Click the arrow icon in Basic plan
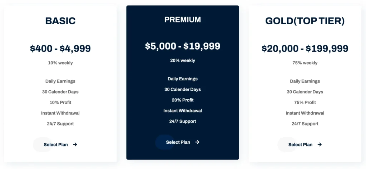This screenshot has height=169, width=366. pos(75,145)
